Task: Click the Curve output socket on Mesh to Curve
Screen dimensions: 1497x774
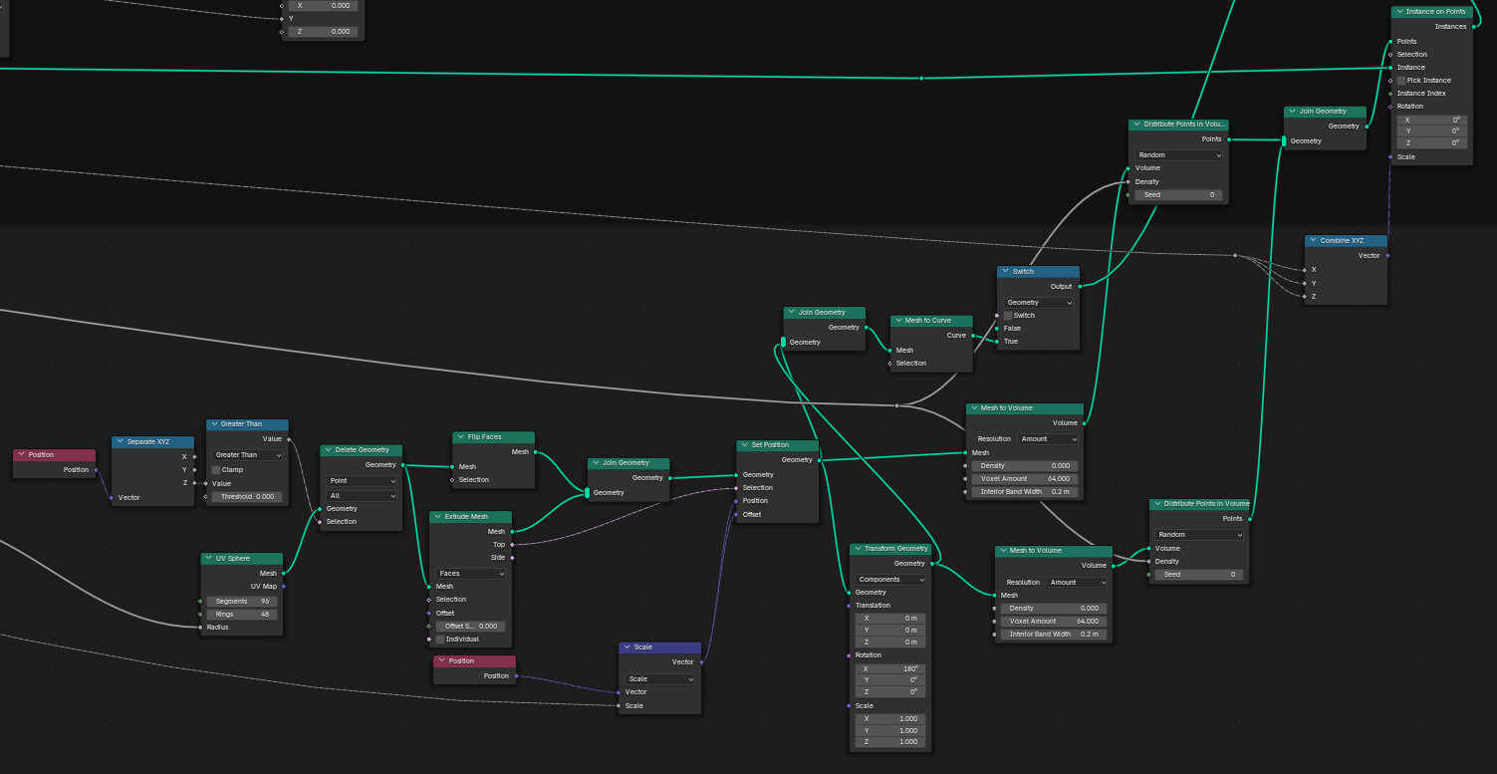Action: [973, 336]
